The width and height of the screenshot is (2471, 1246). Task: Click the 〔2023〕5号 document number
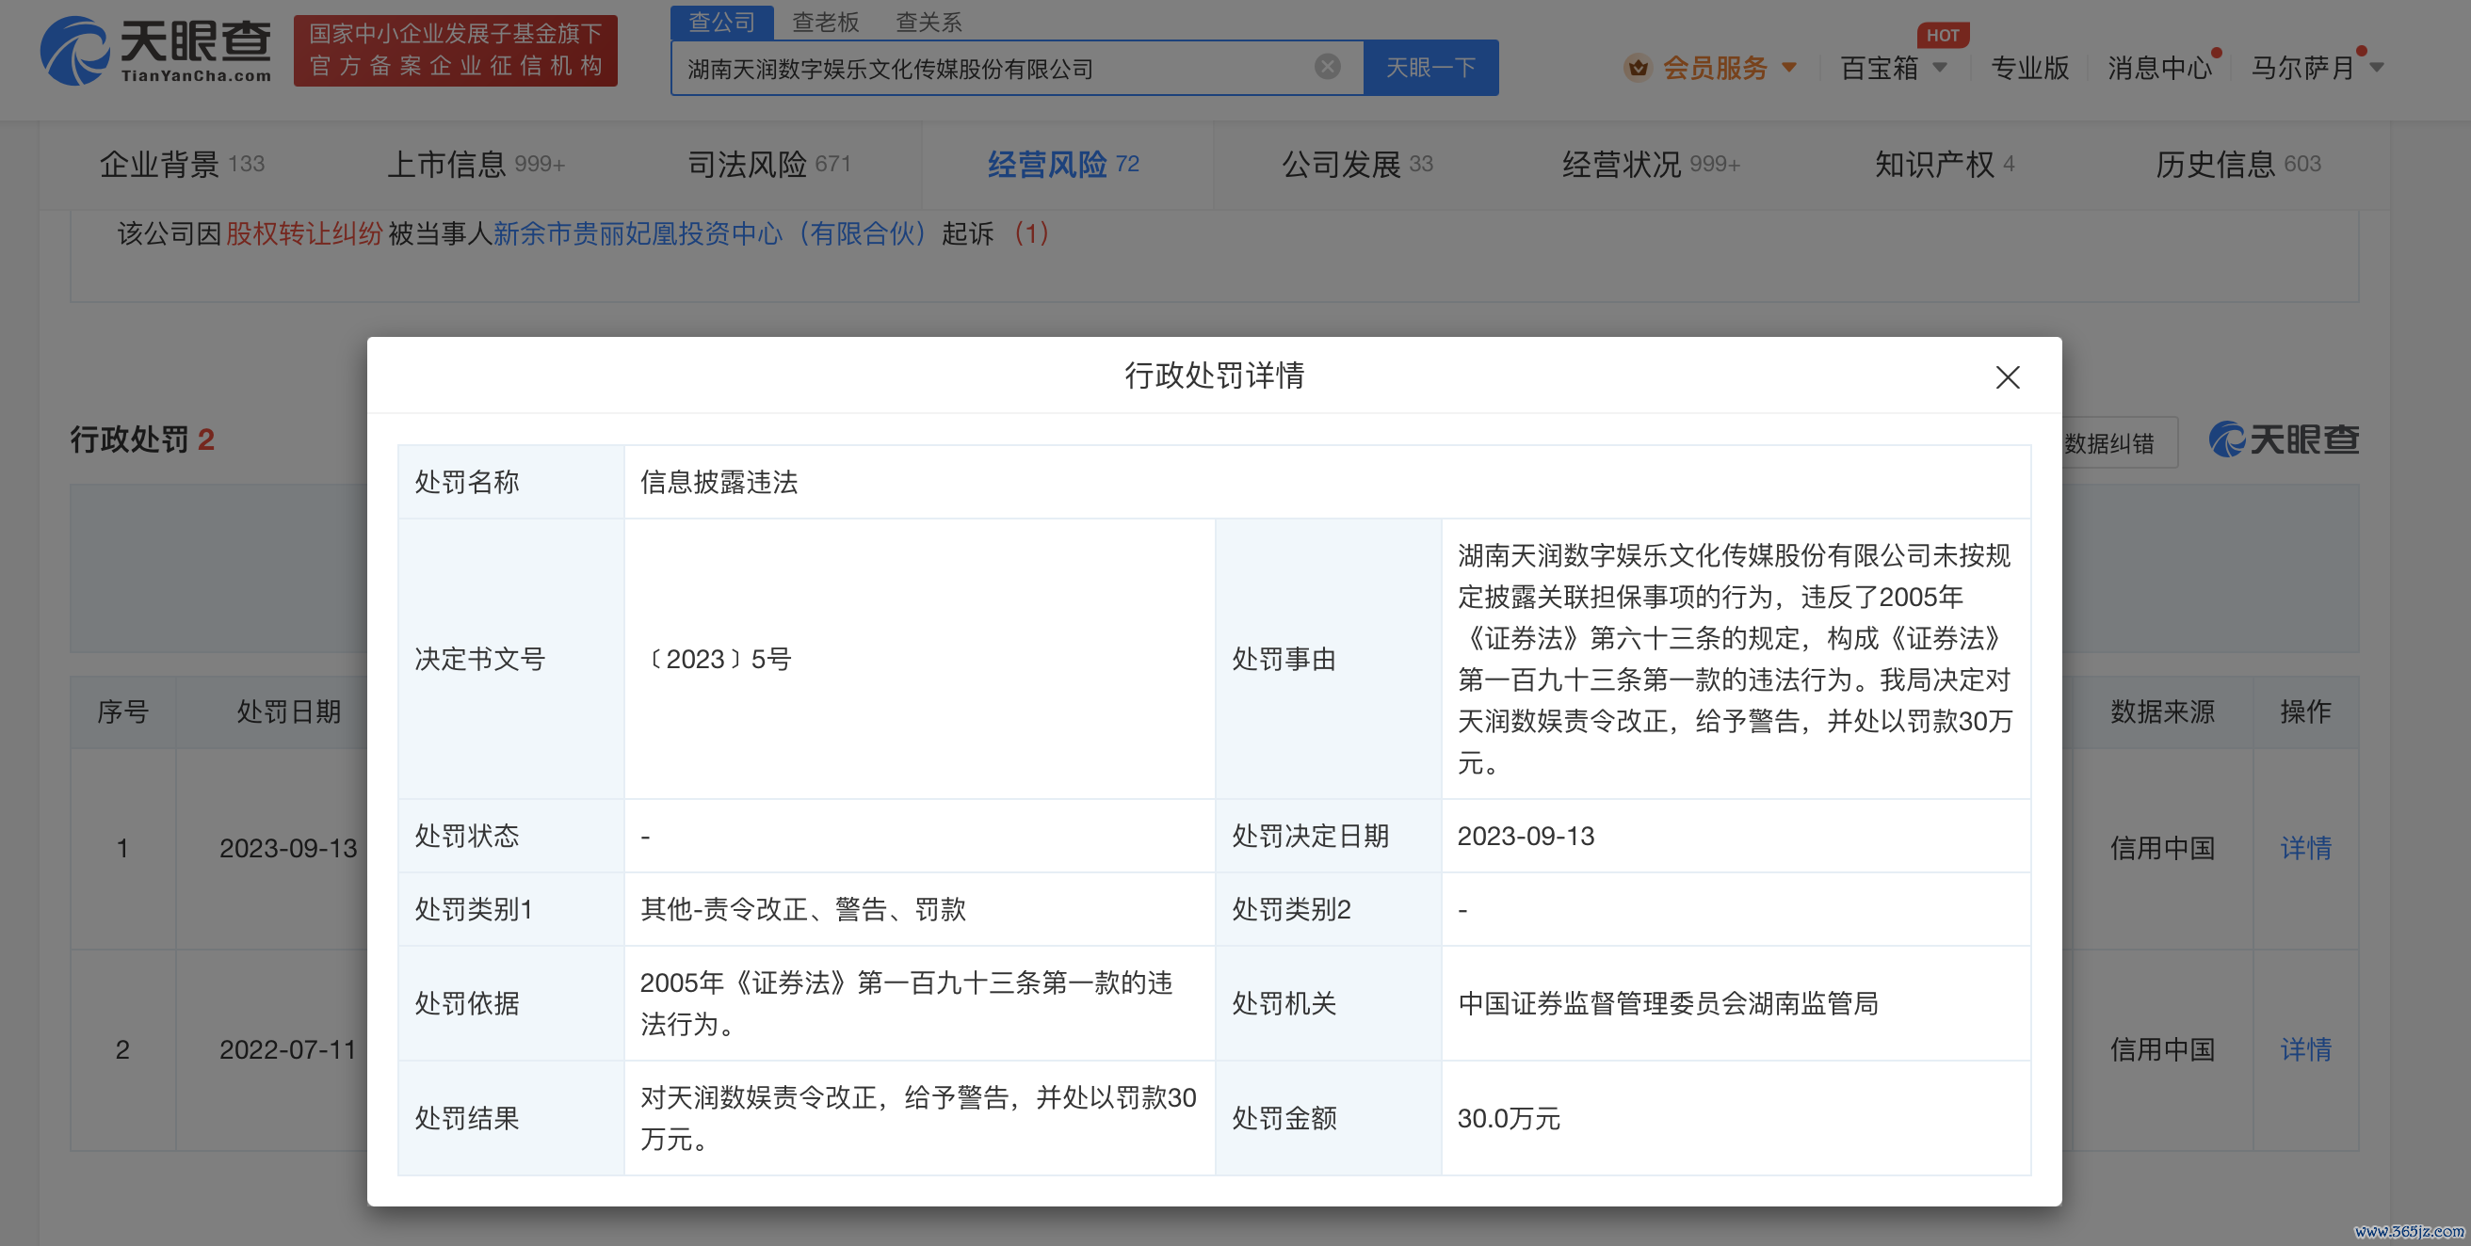716,660
